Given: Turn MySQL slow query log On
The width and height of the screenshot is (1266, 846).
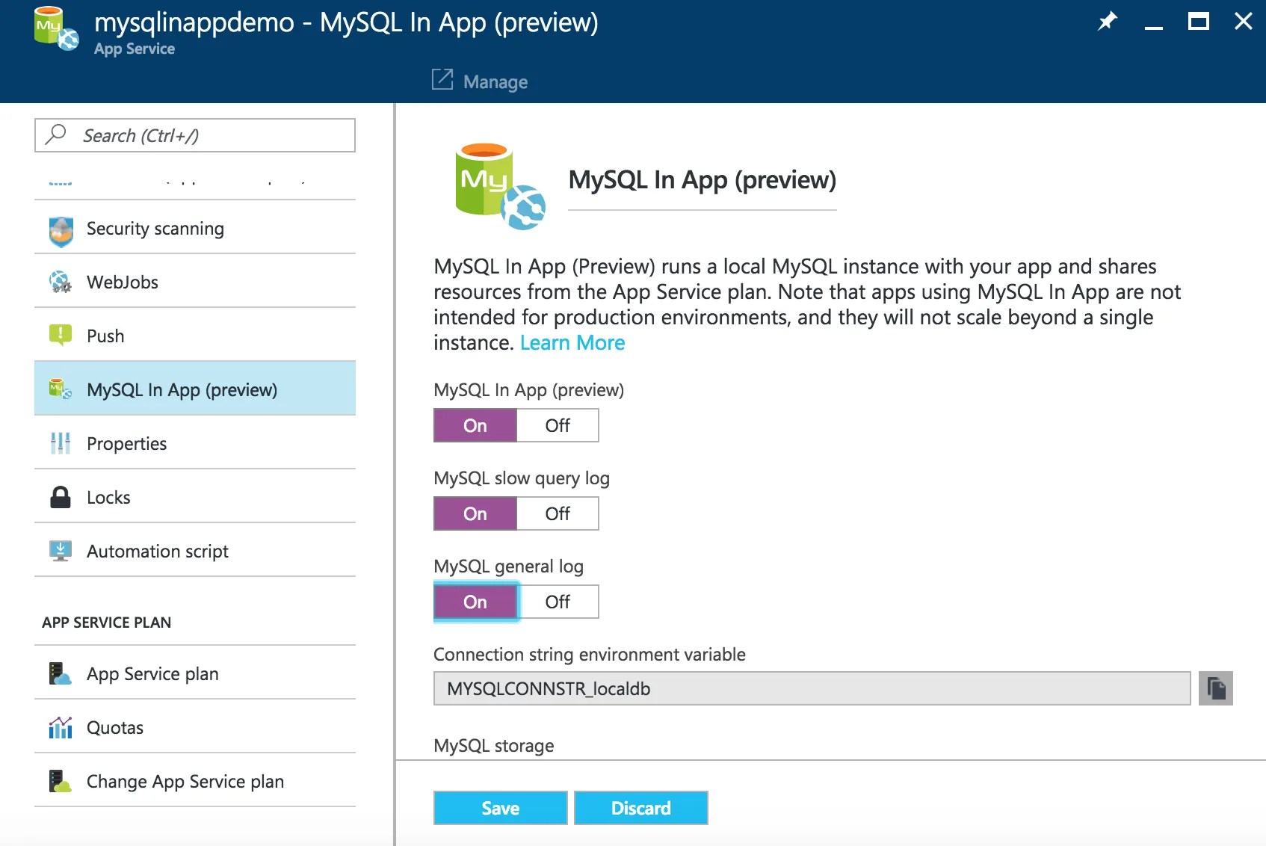Looking at the screenshot, I should tap(475, 513).
